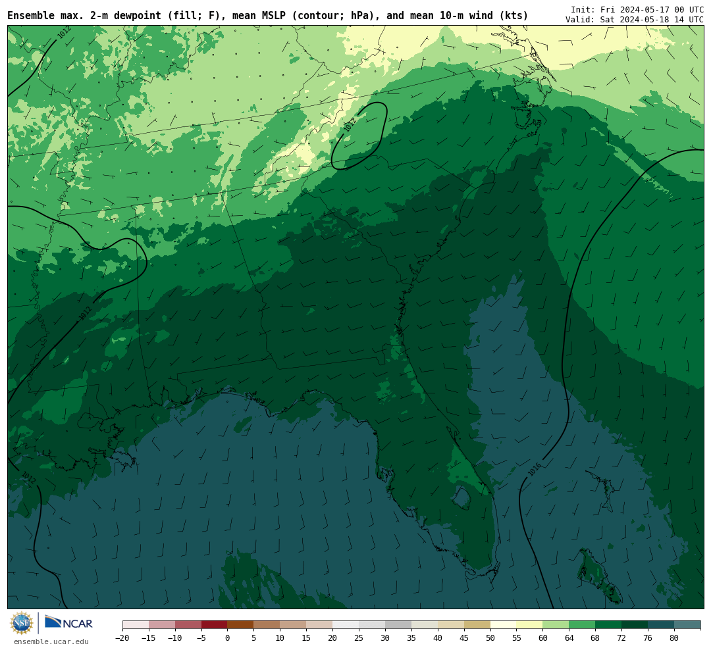Click the gray swatch between 30 and 35
Image resolution: width=711 pixels, height=650 pixels.
[x=398, y=625]
